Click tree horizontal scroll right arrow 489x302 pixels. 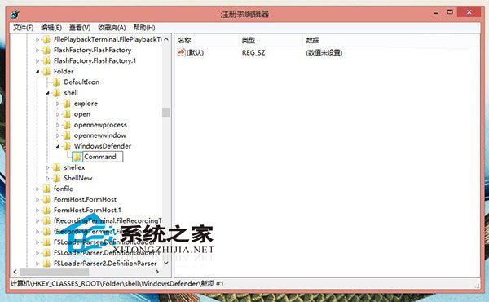[157, 272]
